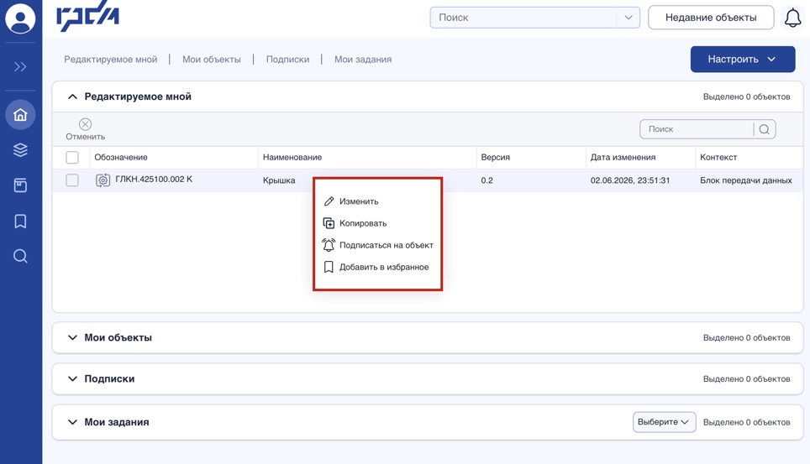Click the table search magnifier icon

click(765, 129)
